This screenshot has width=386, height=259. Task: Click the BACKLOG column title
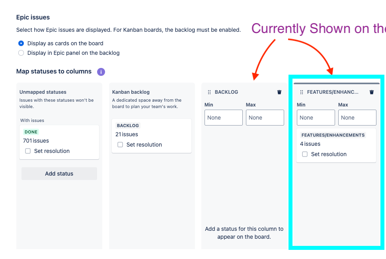[226, 92]
